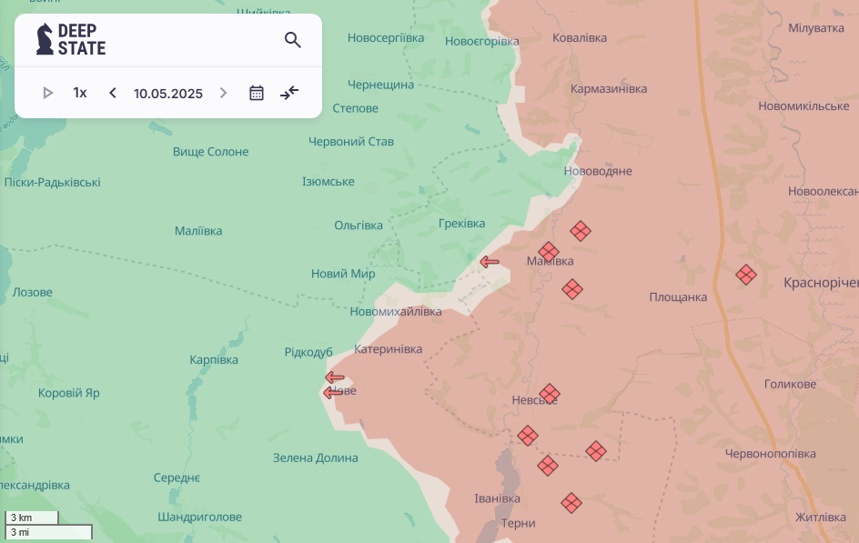859x543 pixels.
Task: Click the Зелена Долина label
Action: tap(316, 458)
